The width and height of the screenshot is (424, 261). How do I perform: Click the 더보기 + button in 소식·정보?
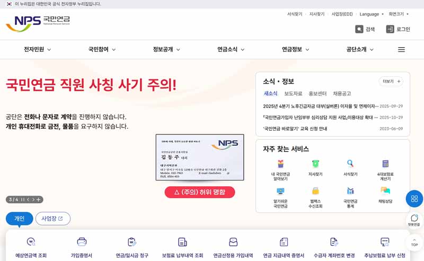pyautogui.click(x=391, y=82)
